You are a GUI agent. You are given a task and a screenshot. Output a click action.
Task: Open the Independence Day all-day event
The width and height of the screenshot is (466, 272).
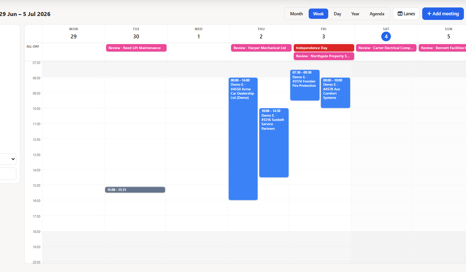click(x=324, y=48)
